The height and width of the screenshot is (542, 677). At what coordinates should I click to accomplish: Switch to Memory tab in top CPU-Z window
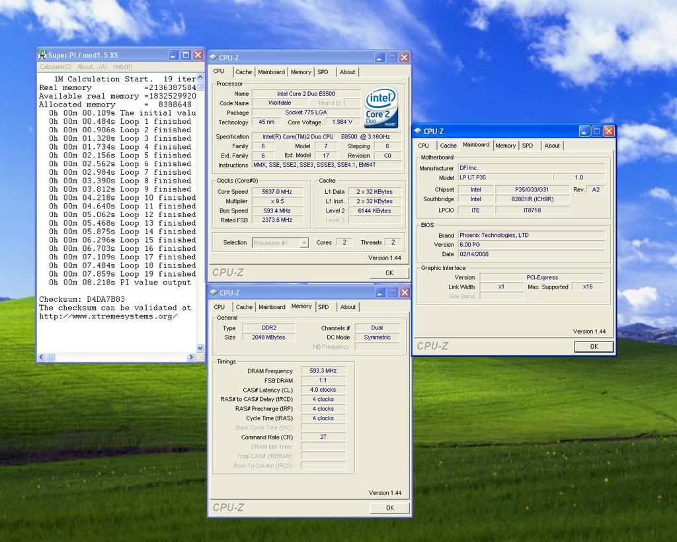pyautogui.click(x=301, y=72)
